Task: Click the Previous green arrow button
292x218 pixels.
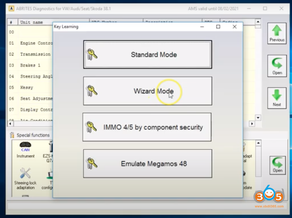Action: (x=277, y=34)
